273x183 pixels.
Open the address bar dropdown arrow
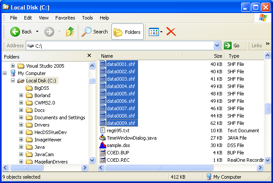[x=217, y=46]
